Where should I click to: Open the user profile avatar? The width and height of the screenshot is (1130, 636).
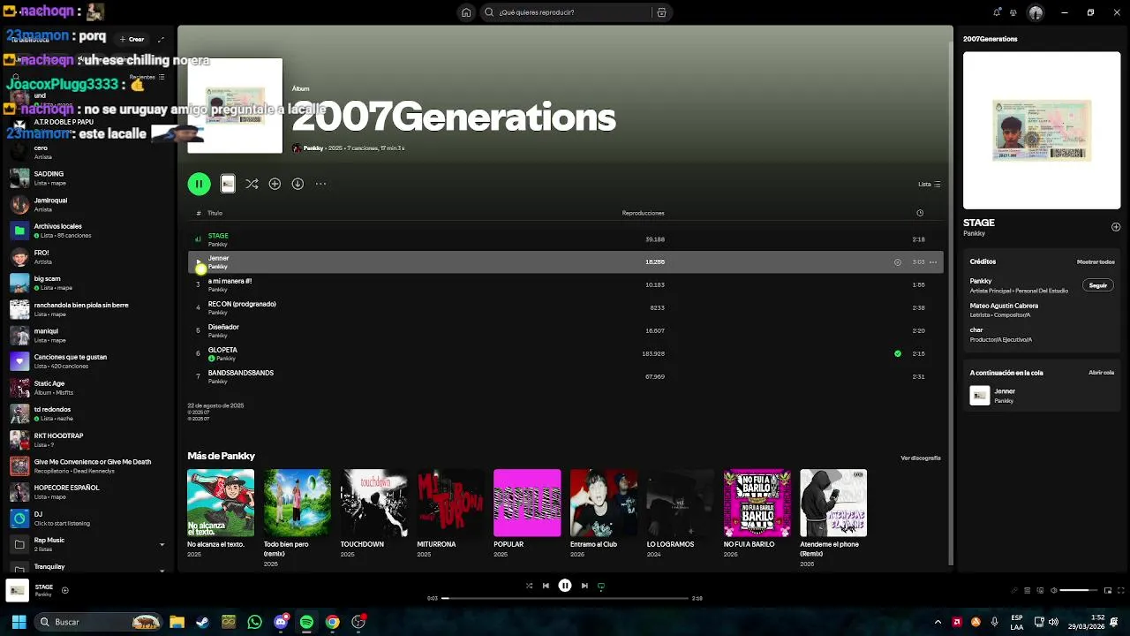1036,12
